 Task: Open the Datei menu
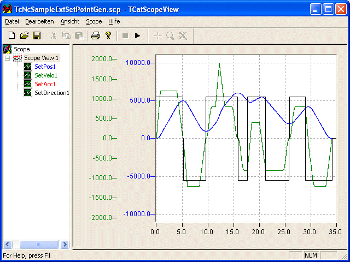point(12,21)
